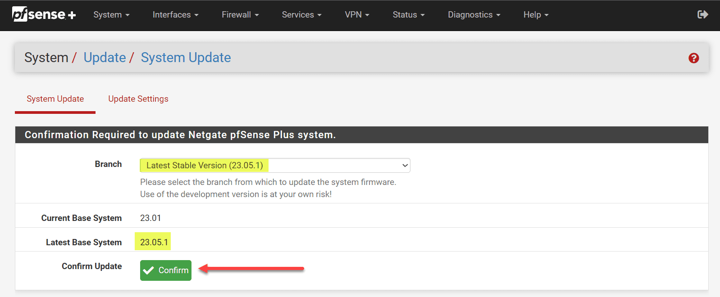Open the red help question mark icon

point(693,58)
